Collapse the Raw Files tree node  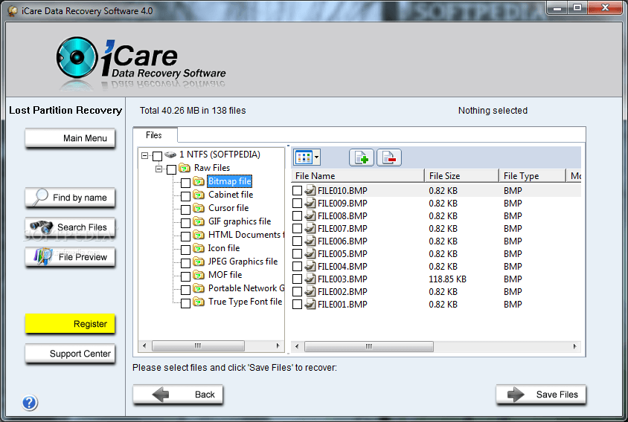pos(159,169)
